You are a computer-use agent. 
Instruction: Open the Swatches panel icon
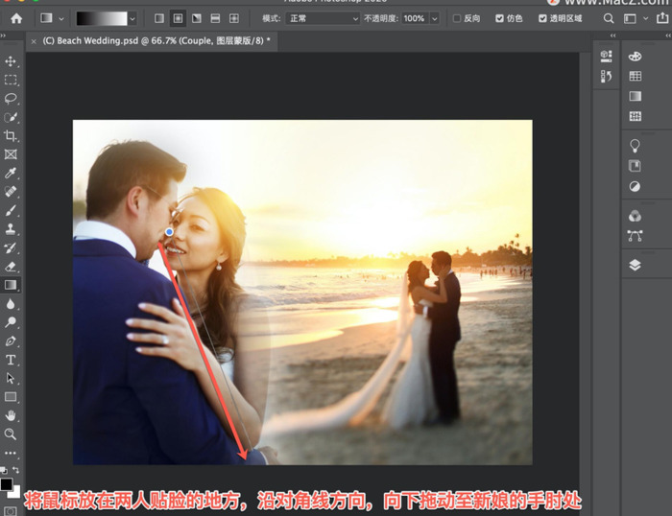[x=635, y=76]
